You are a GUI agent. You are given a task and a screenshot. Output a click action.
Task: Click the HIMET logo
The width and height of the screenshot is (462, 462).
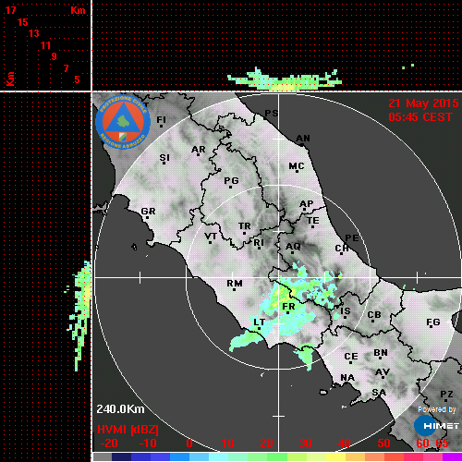click(436, 426)
